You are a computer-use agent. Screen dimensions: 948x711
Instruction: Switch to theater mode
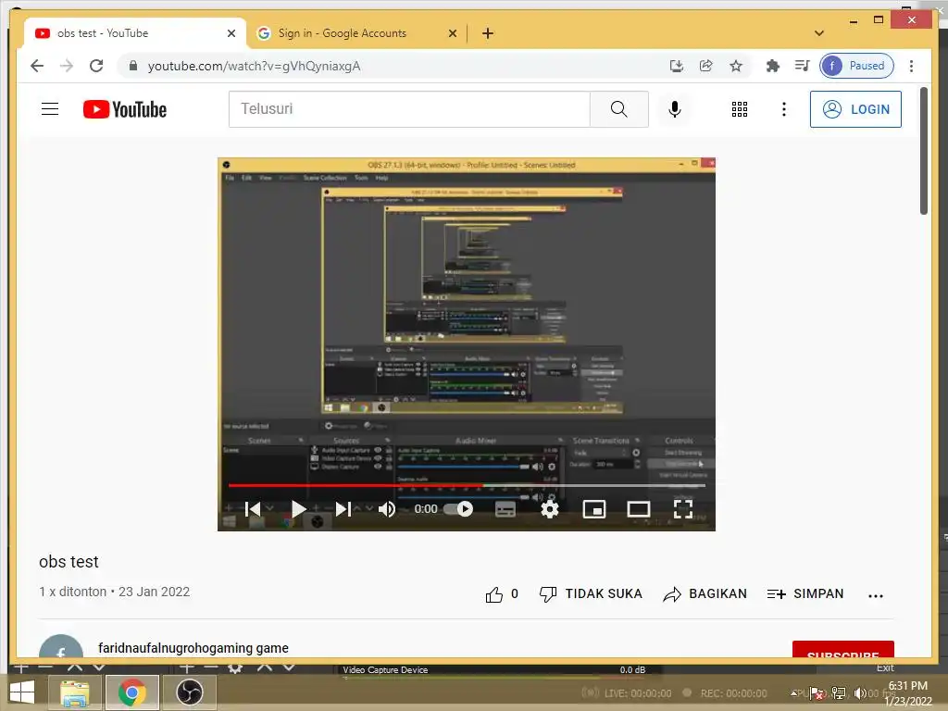click(x=639, y=509)
